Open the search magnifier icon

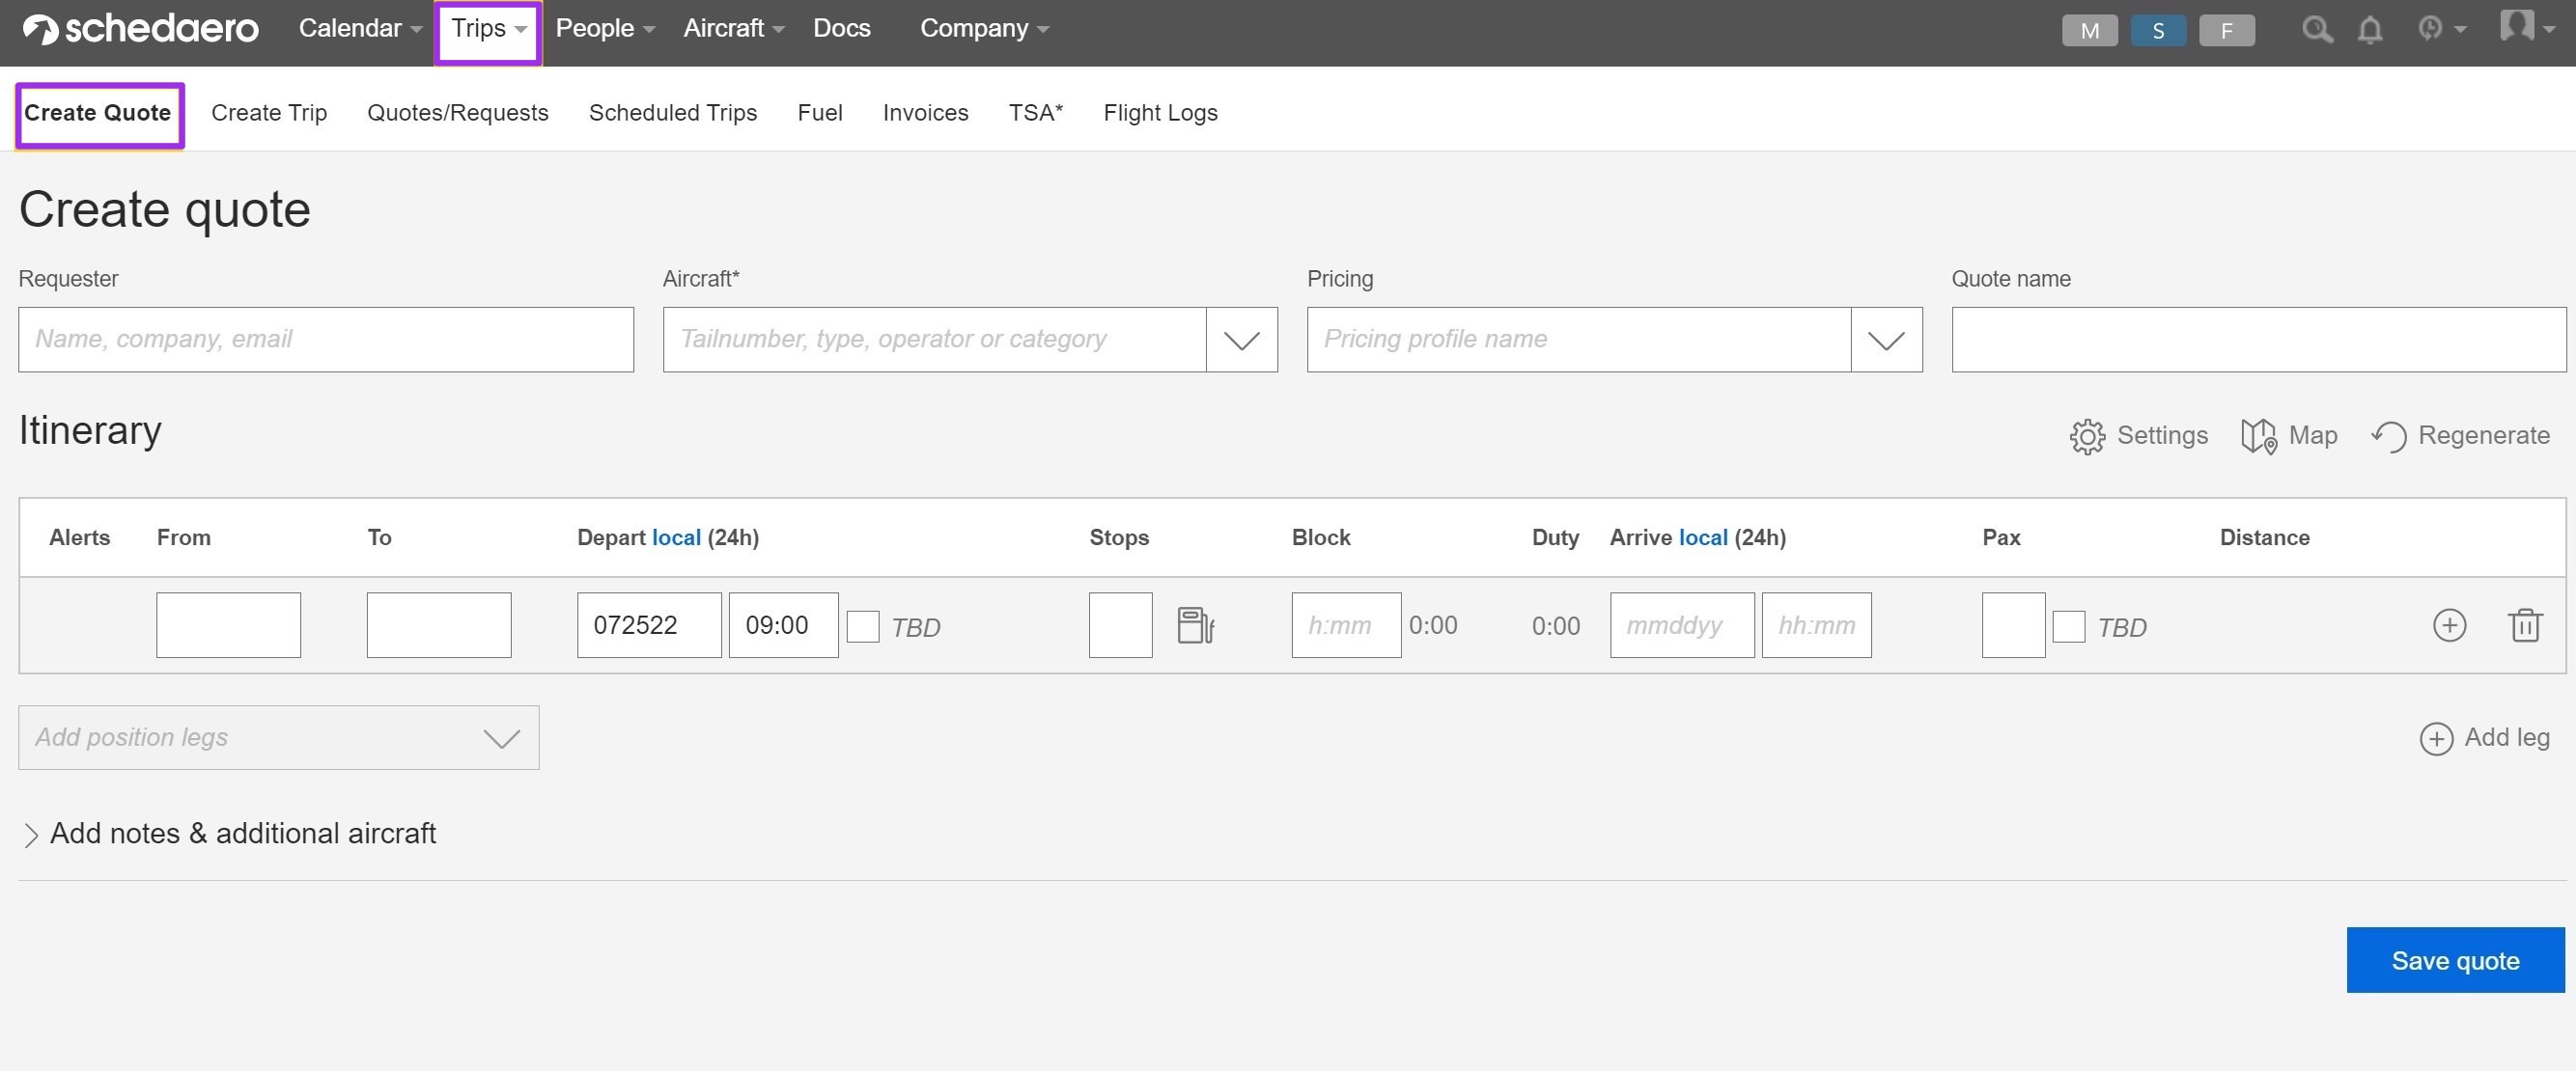(x=2316, y=29)
